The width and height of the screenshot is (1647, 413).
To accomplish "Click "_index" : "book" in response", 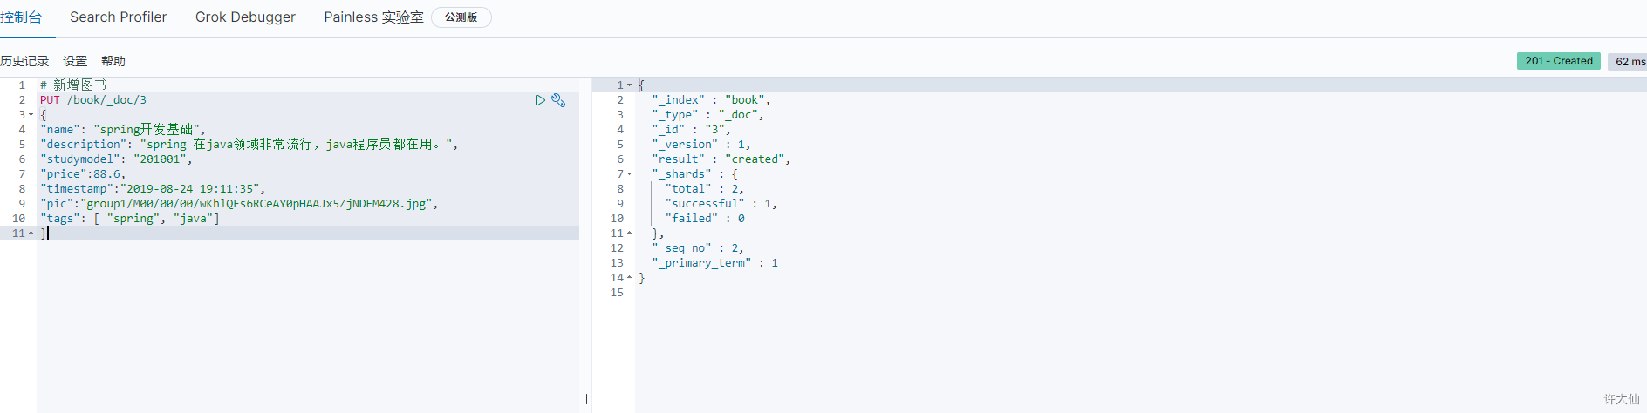I will point(711,100).
